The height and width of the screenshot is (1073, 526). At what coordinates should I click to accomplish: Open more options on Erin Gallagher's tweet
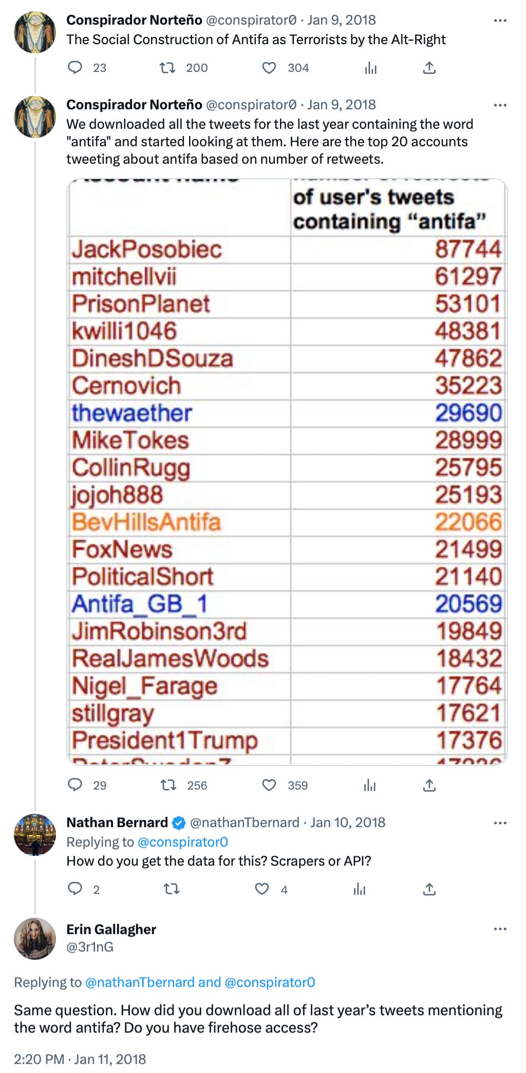coord(500,929)
